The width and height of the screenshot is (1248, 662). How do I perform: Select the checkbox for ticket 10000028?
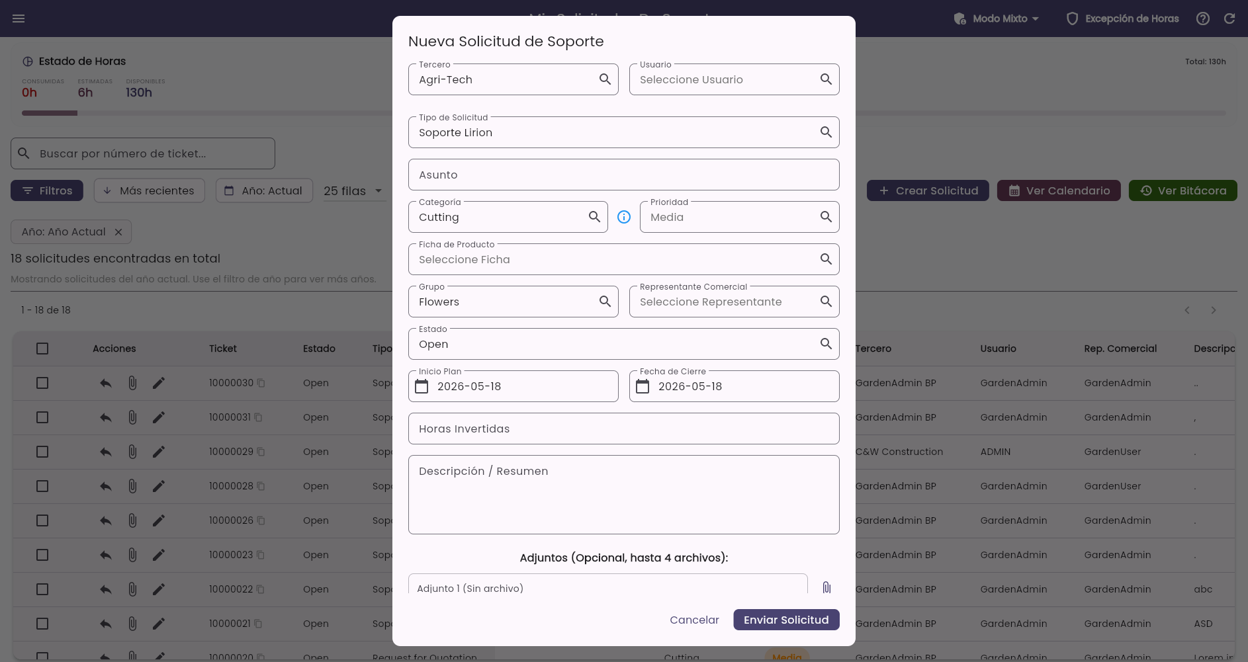[42, 486]
